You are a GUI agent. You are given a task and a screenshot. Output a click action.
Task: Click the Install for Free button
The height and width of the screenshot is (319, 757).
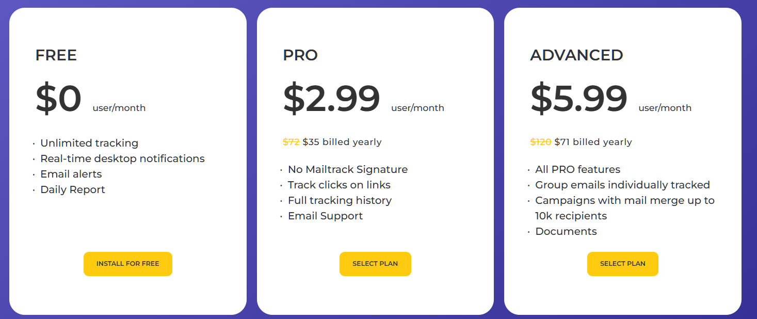pos(127,264)
